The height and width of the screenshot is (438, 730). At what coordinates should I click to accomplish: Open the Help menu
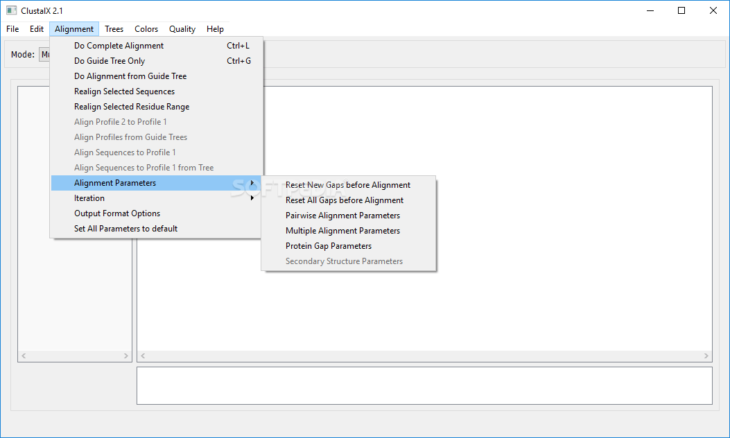point(215,29)
